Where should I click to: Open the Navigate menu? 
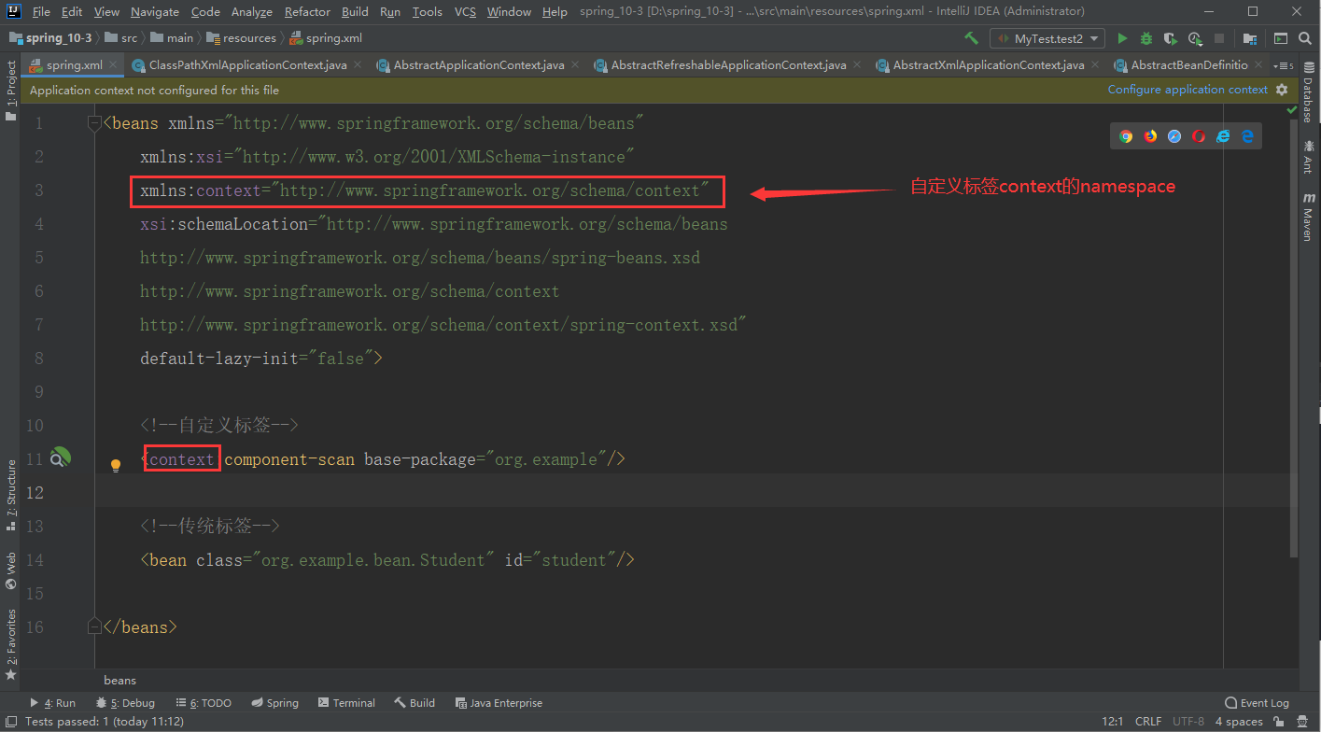pyautogui.click(x=155, y=11)
